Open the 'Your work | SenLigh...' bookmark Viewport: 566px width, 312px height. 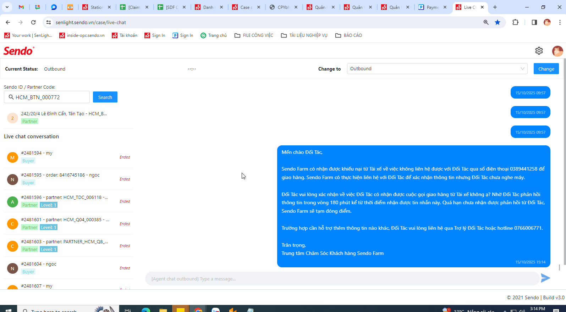[x=28, y=35]
